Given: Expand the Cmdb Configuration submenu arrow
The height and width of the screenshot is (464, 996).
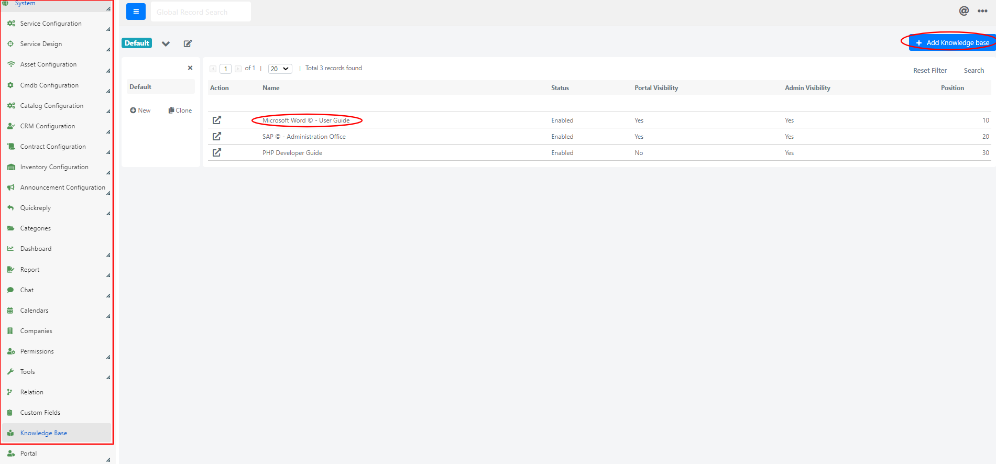Looking at the screenshot, I should click(108, 91).
